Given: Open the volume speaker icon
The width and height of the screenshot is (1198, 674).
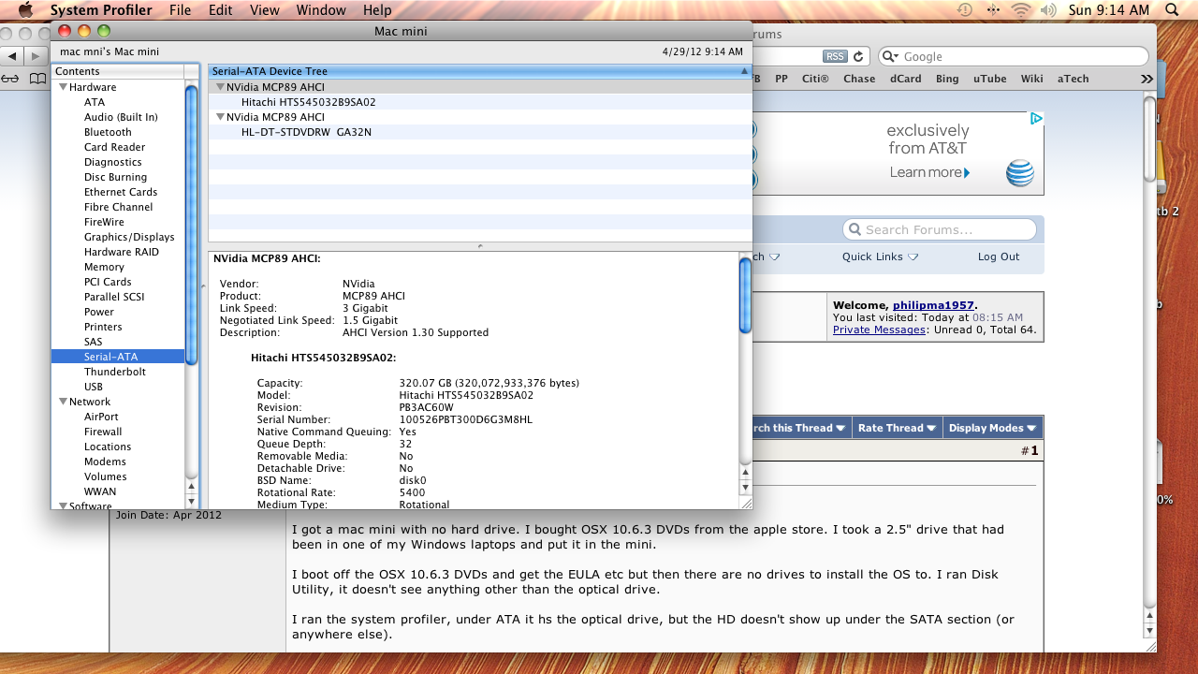Looking at the screenshot, I should [x=1048, y=10].
